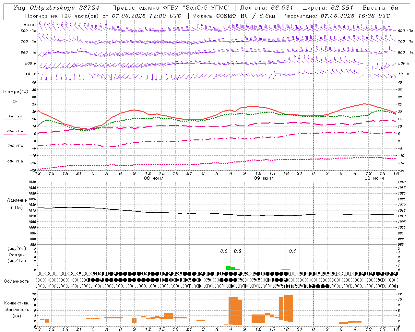Click the 10 июня date label

tap(374, 178)
